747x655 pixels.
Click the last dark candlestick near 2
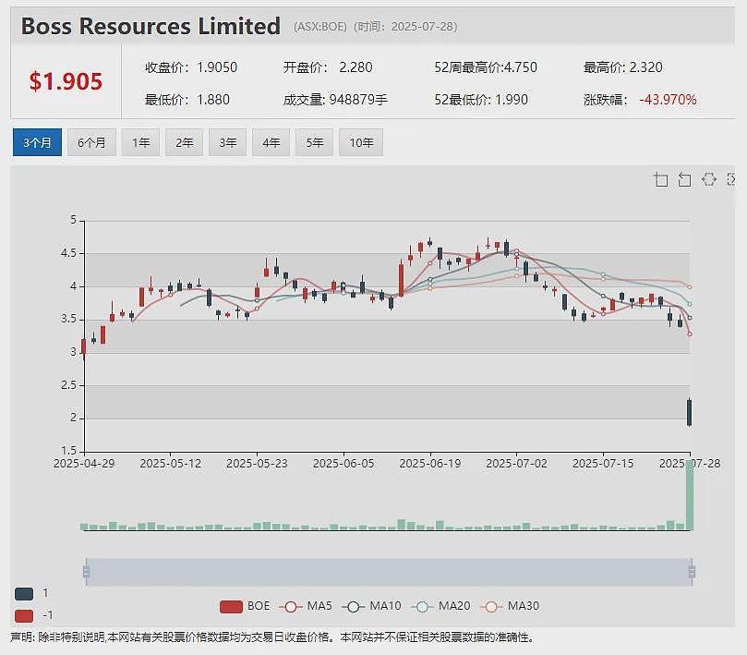point(689,412)
